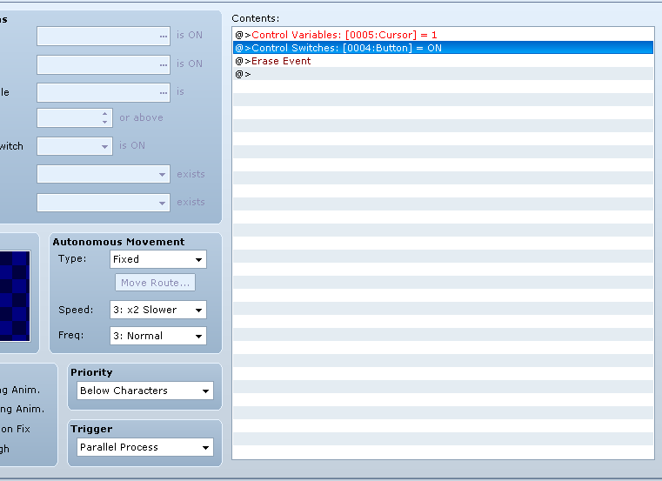
Task: Click the first switch field ellipsis button
Action: (164, 37)
